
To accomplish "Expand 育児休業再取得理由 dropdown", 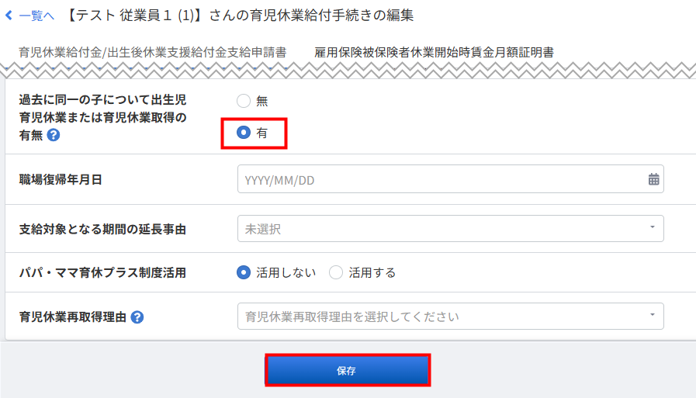I will [x=451, y=317].
